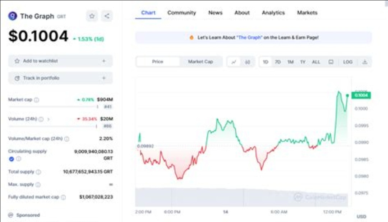The height and width of the screenshot is (222, 388).
Task: Select 1D time range
Action: (265, 62)
